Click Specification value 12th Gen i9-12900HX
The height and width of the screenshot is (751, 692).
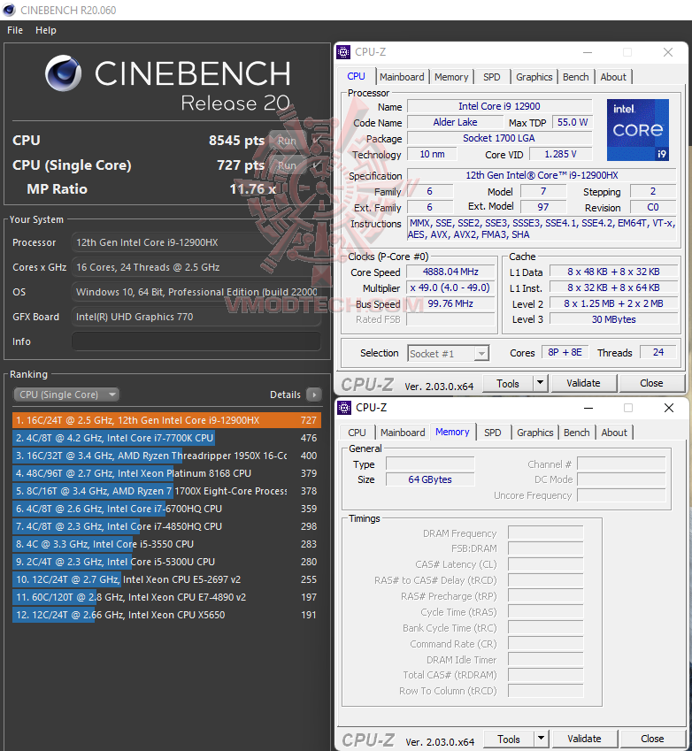click(542, 175)
